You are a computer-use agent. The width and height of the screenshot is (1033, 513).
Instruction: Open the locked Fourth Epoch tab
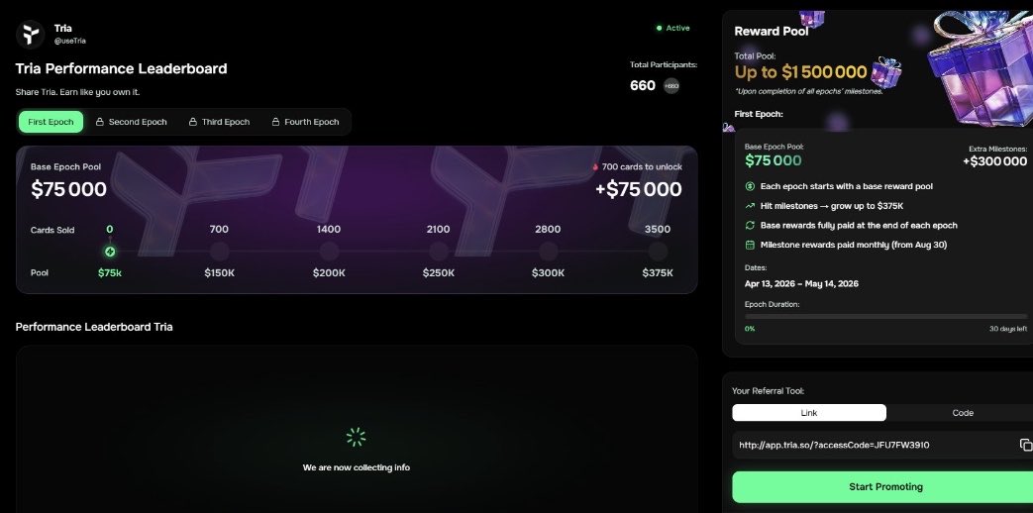[x=305, y=122]
